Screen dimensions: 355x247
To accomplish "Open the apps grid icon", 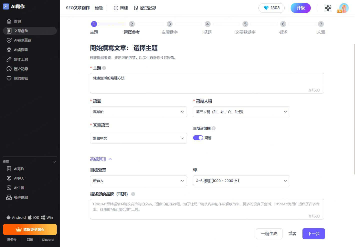I will pyautogui.click(x=328, y=8).
